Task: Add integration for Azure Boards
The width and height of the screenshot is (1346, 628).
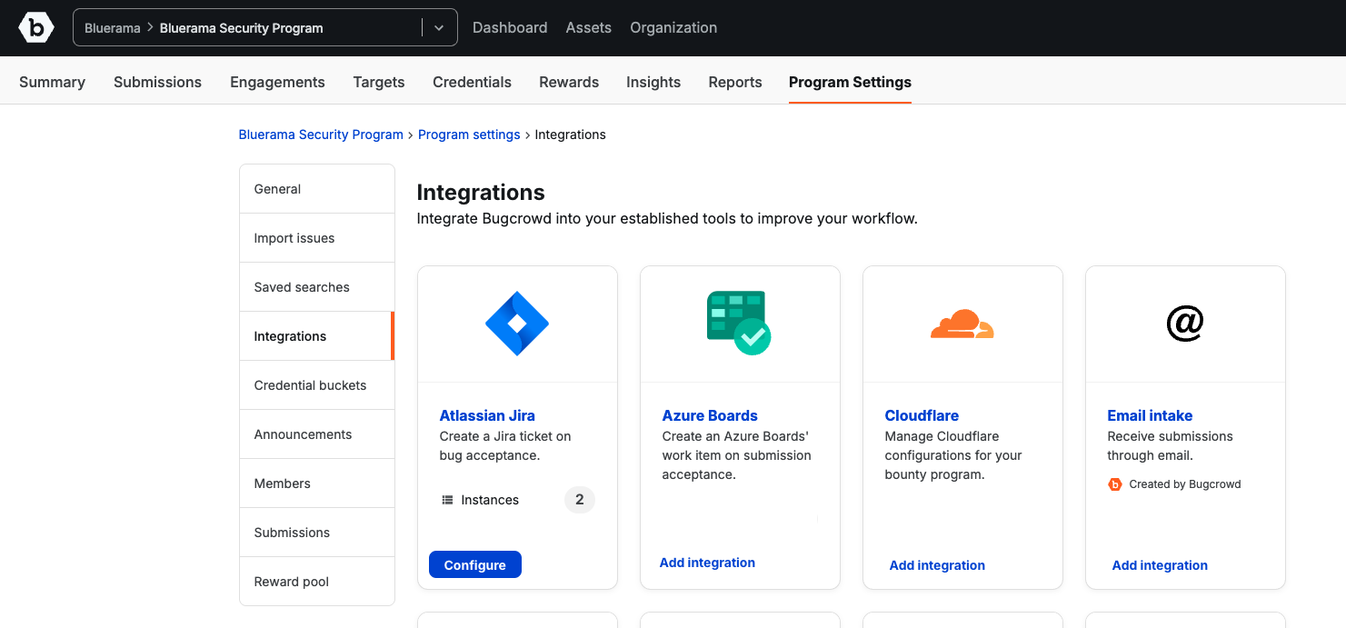Action: point(707,563)
